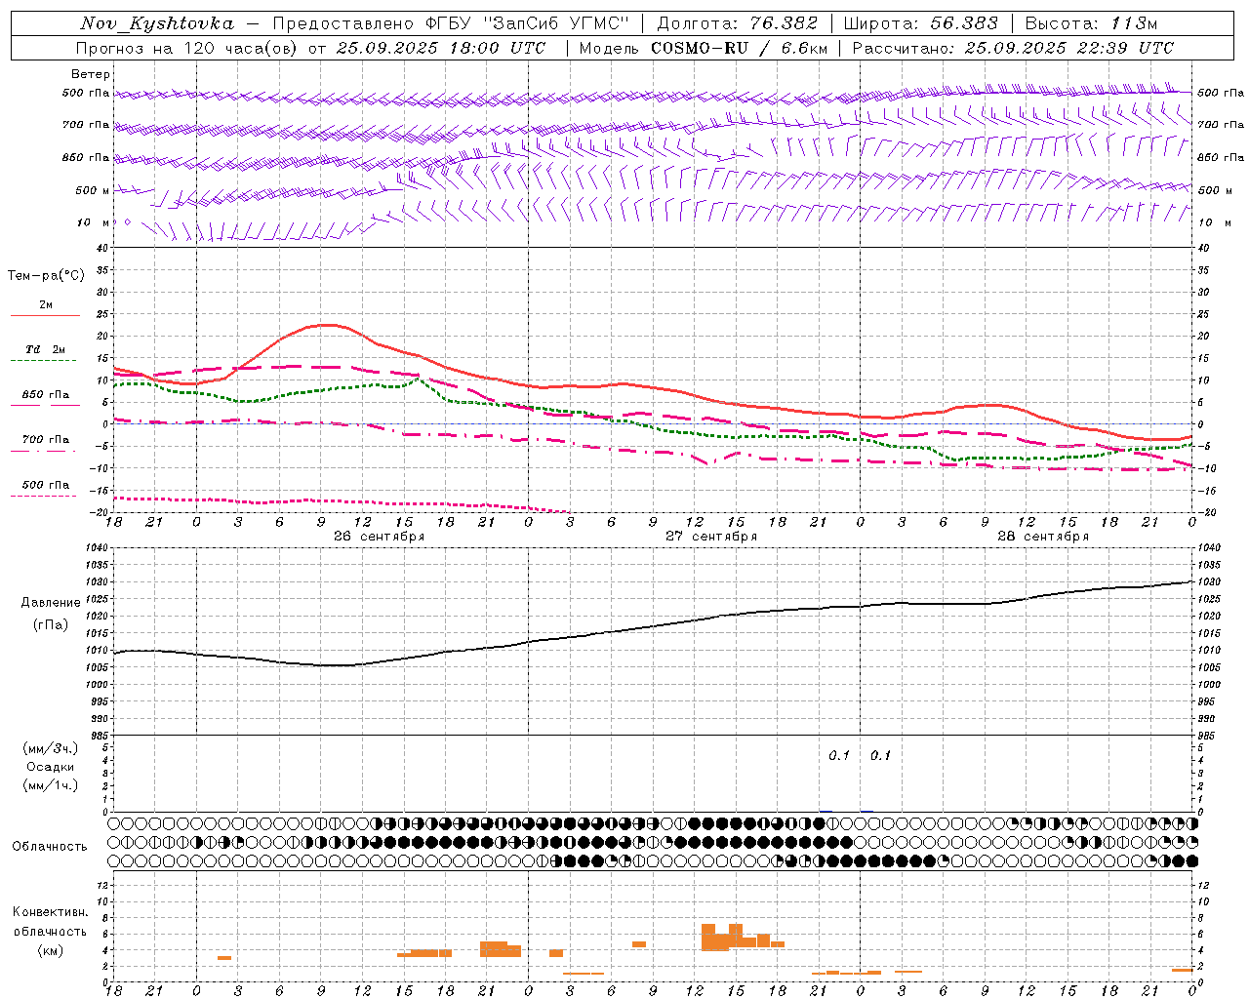Select the (мм/3ч.) units label
1249x999 pixels.
51,748
